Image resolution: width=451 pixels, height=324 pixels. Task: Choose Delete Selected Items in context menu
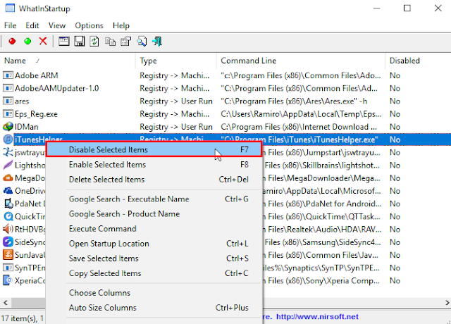point(154,180)
